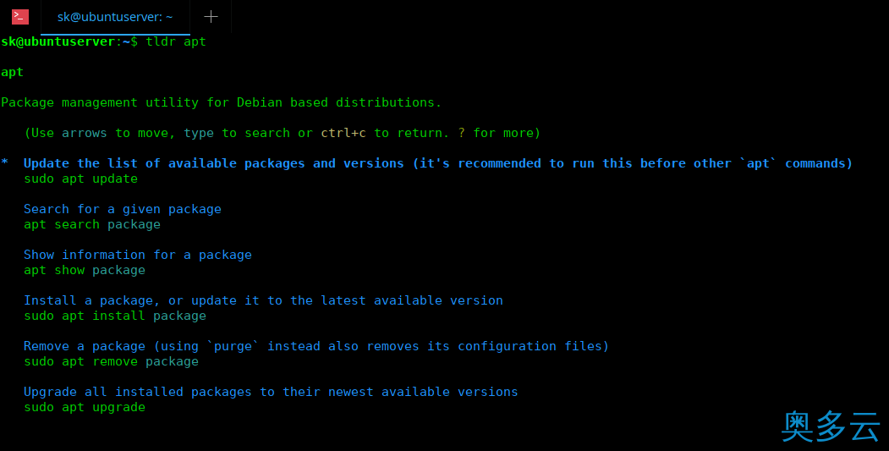This screenshot has width=889, height=451.
Task: Click the Package management utility description
Action: pyautogui.click(x=221, y=102)
